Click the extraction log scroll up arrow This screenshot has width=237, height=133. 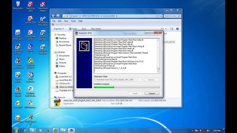click(x=158, y=40)
